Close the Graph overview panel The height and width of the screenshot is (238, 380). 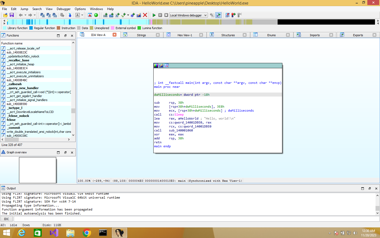pyautogui.click(x=72, y=152)
